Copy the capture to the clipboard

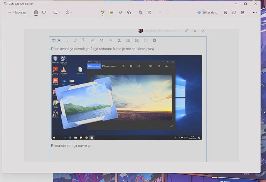(234, 13)
